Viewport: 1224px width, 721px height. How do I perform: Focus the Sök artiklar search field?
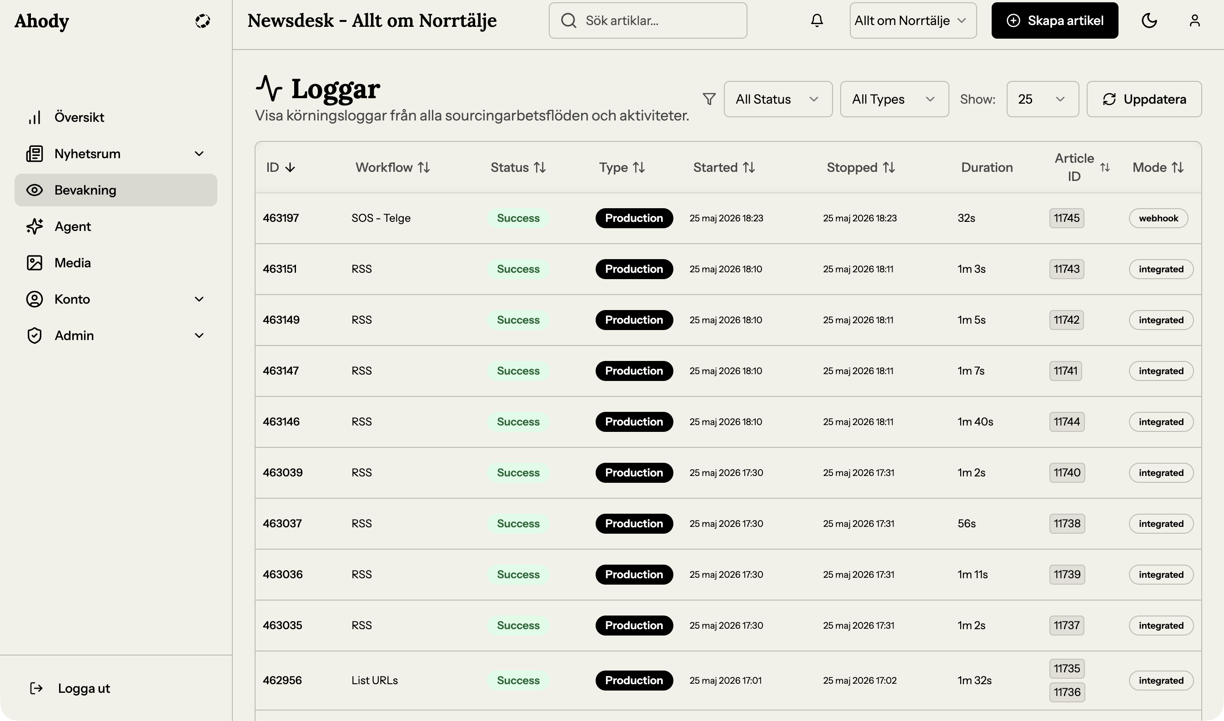tap(648, 20)
